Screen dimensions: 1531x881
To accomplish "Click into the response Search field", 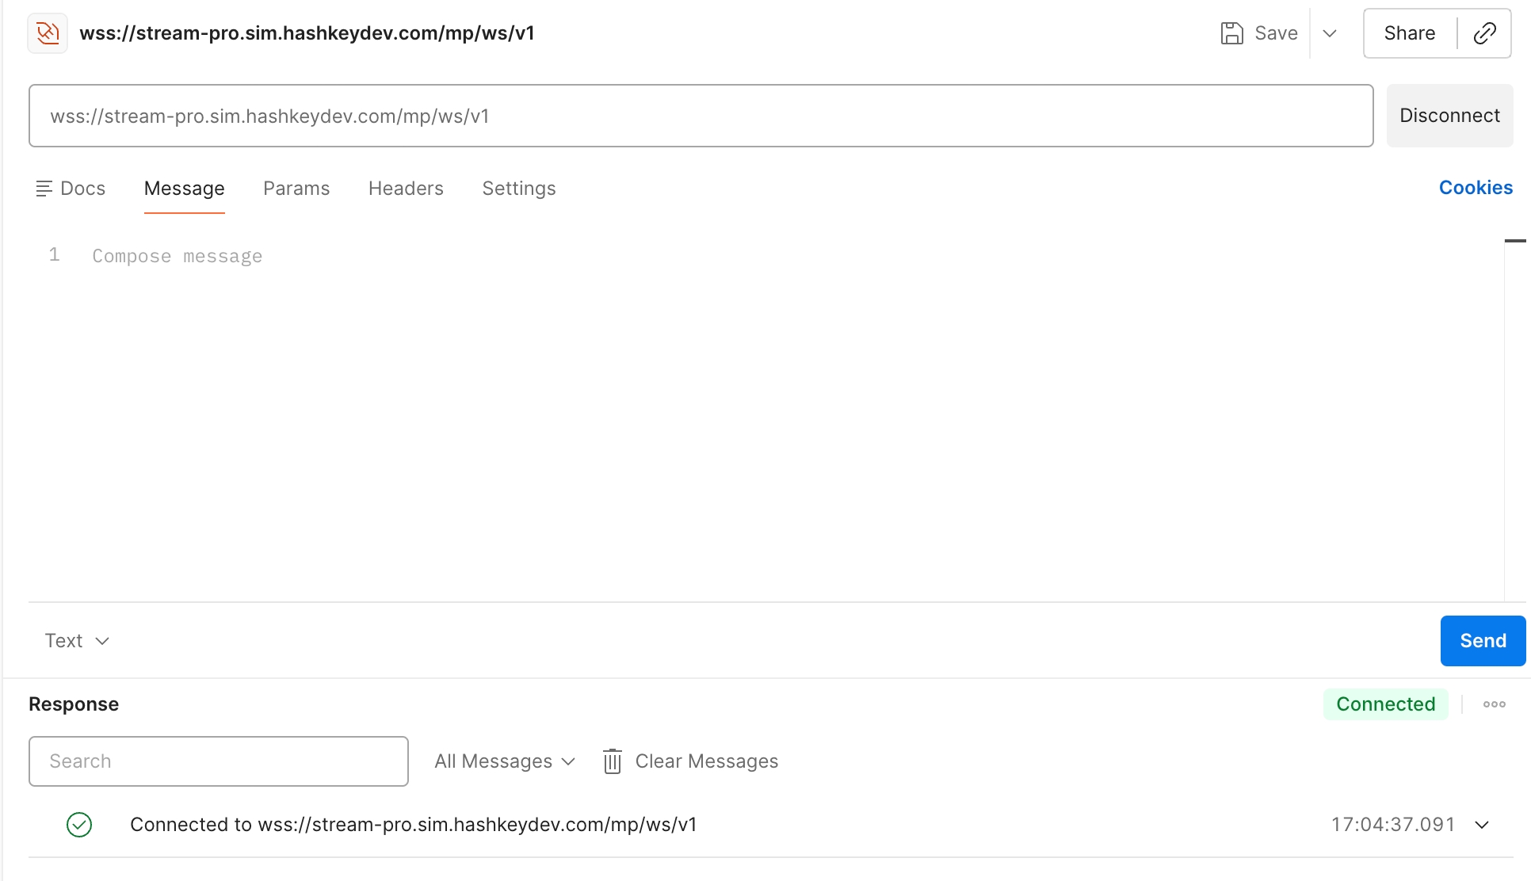I will (x=219, y=761).
